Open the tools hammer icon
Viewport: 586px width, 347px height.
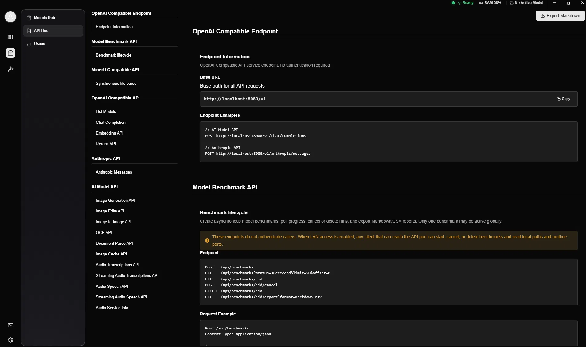10,69
